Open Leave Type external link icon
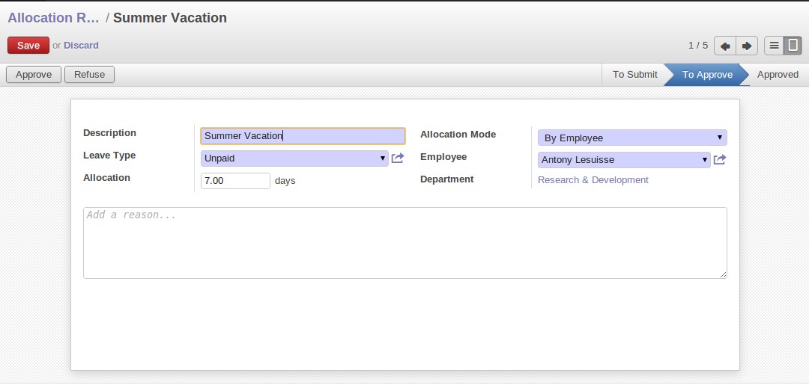The image size is (809, 385). [397, 158]
